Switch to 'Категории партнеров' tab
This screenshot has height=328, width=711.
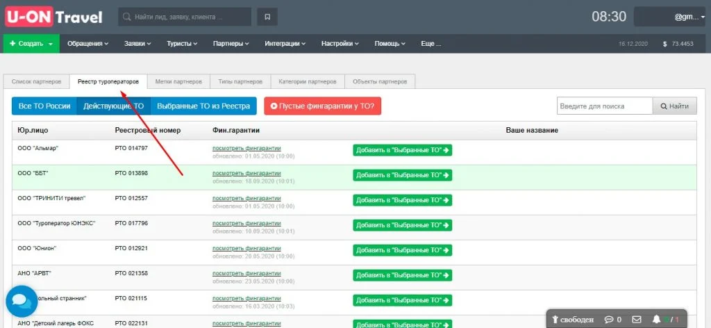coord(308,82)
